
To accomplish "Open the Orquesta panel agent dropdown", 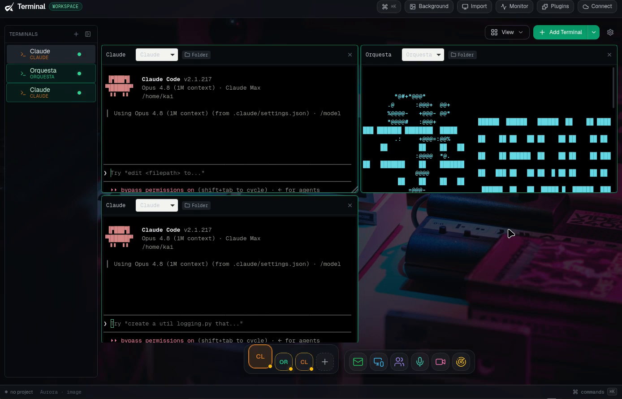I will [423, 55].
